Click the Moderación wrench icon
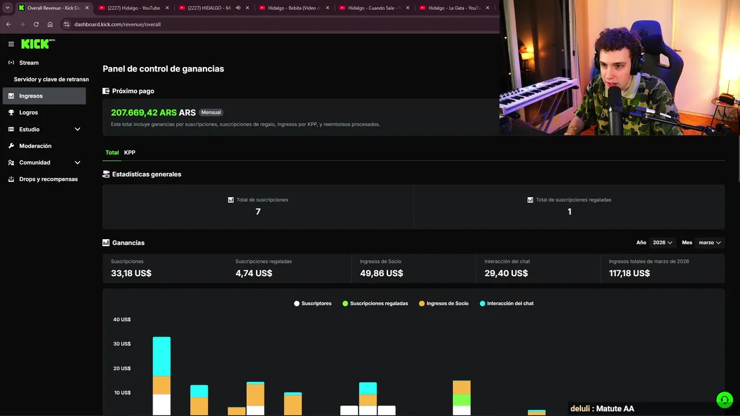The width and height of the screenshot is (740, 416). point(11,146)
